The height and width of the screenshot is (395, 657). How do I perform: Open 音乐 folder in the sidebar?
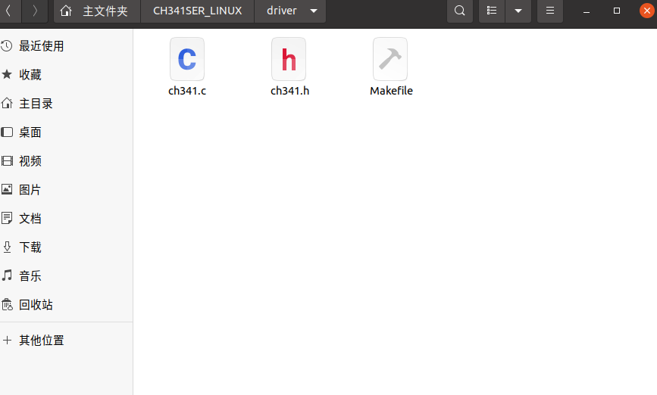pos(66,276)
